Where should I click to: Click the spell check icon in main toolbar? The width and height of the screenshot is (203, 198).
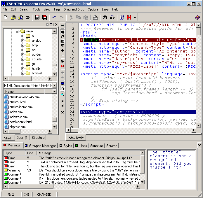tap(122, 17)
